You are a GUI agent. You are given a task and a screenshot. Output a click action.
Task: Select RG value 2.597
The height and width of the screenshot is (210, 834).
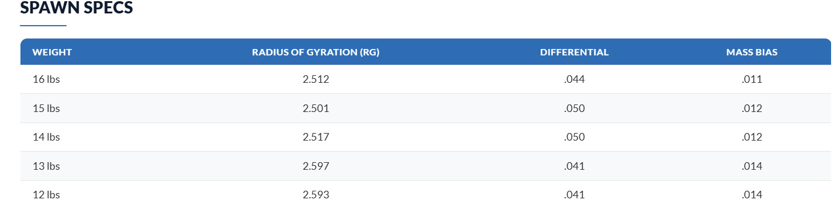coord(316,166)
